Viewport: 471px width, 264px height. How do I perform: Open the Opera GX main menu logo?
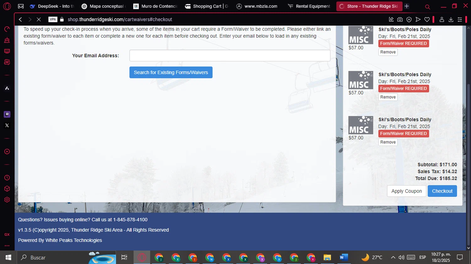[x=7, y=6]
